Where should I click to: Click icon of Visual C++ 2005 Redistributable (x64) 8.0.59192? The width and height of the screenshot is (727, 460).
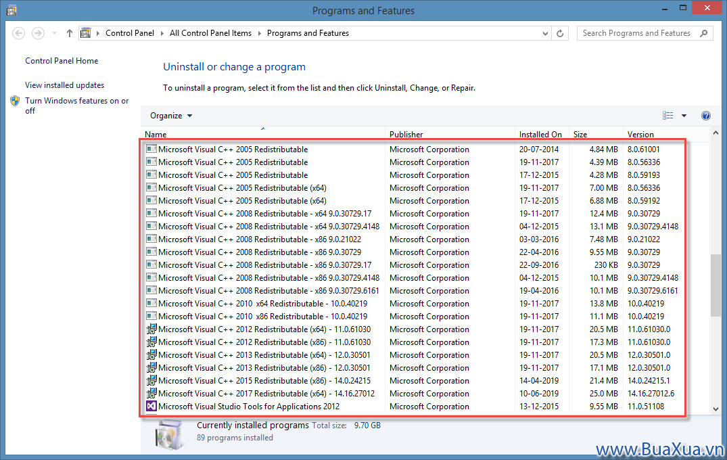(151, 200)
